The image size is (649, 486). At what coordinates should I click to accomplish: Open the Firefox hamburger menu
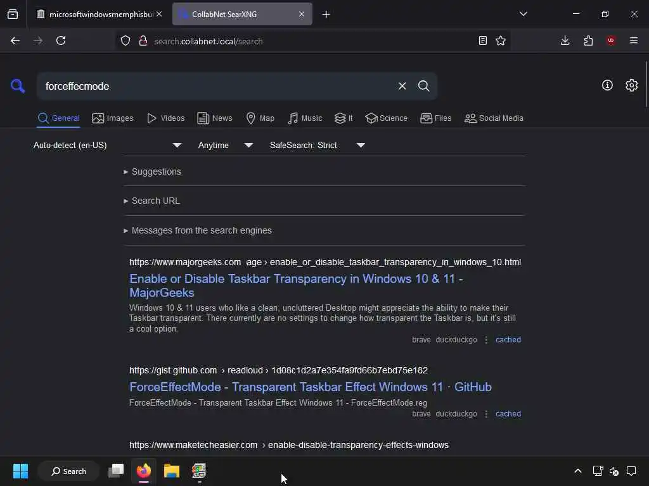634,40
